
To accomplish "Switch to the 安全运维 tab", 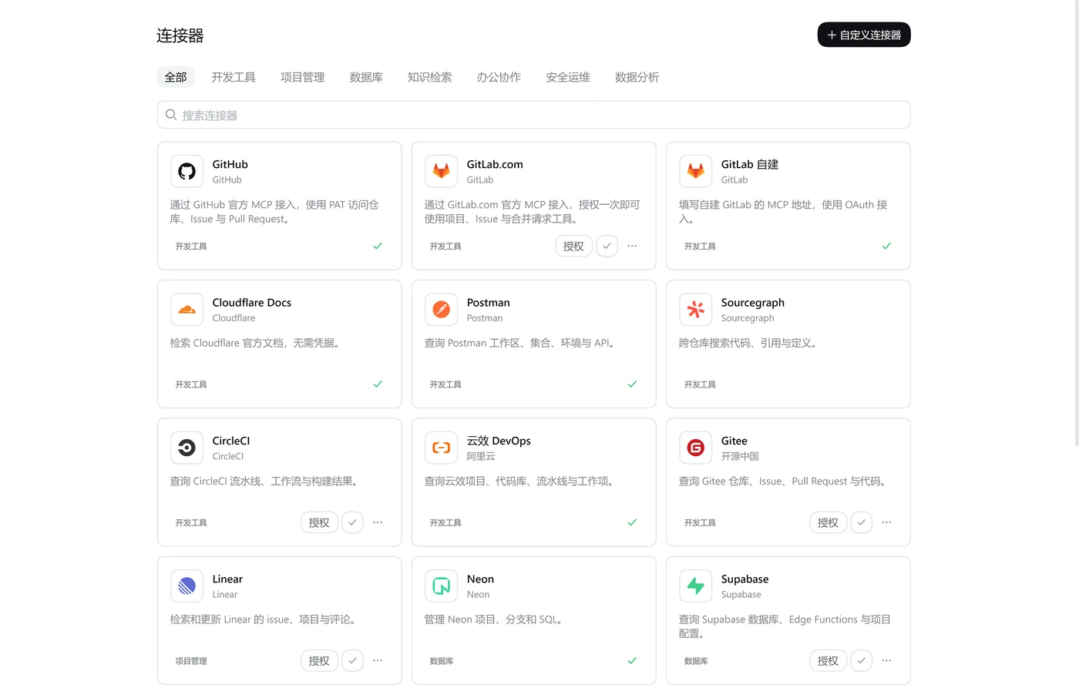I will [x=568, y=77].
